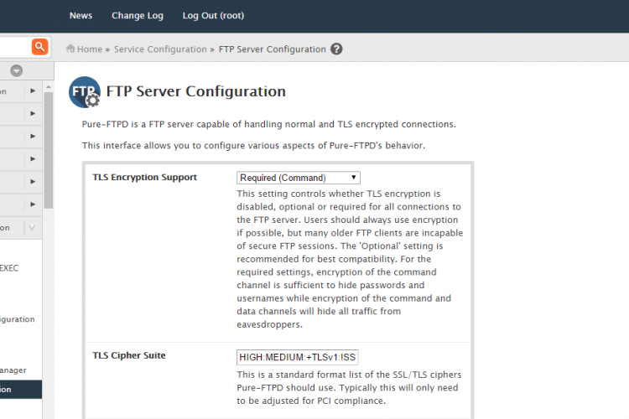Expand the second sidebar category arrow
The image size is (629, 419).
click(33, 113)
